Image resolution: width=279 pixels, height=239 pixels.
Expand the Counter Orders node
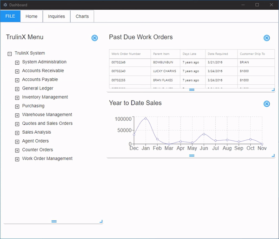[17, 150]
